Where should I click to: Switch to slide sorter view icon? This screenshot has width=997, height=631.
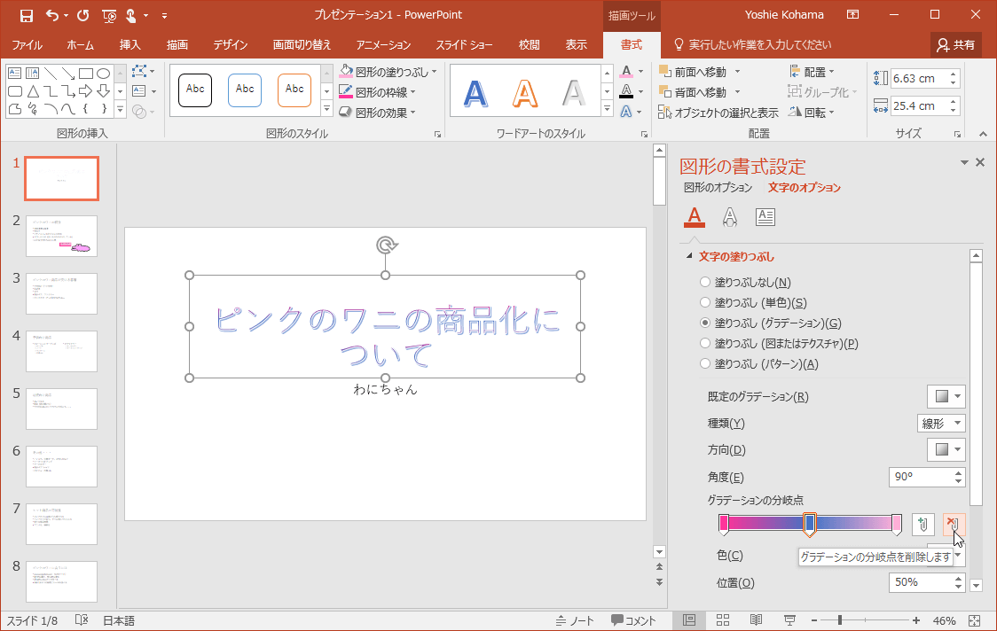point(723,620)
